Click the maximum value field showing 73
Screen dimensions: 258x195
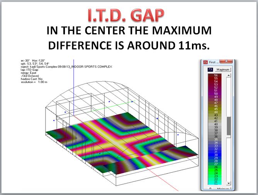(210, 70)
